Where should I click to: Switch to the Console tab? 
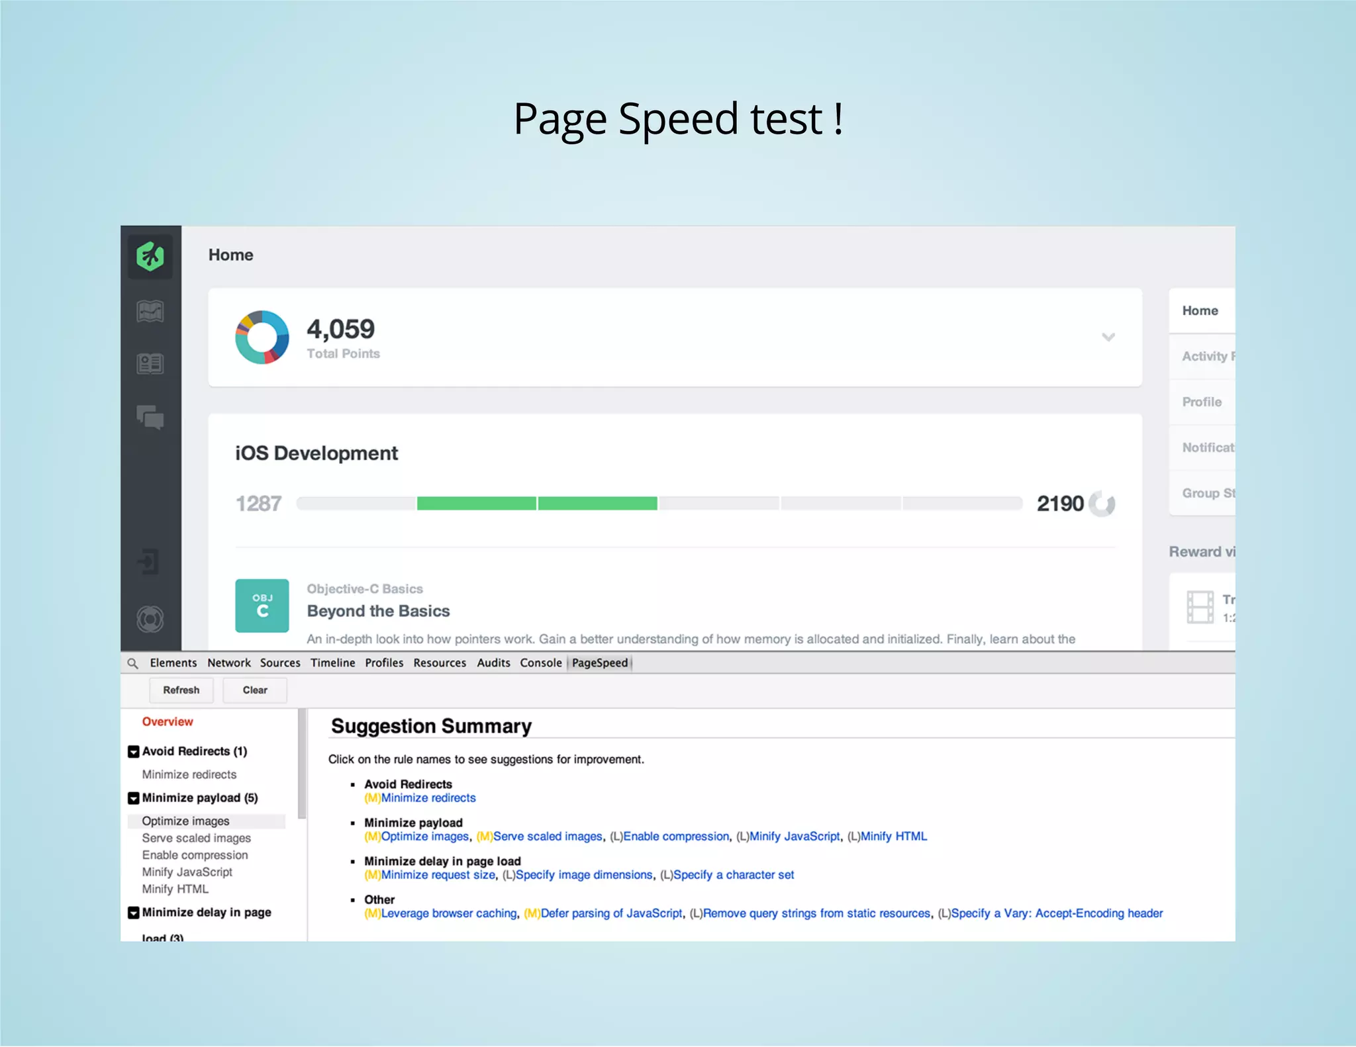point(541,662)
